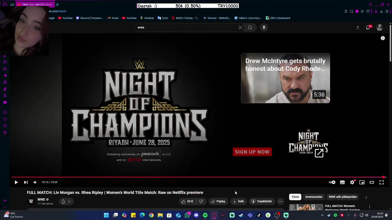Screen dimensions: 392x220
Task: Open Opera easy setup menu
Action: [387, 11]
